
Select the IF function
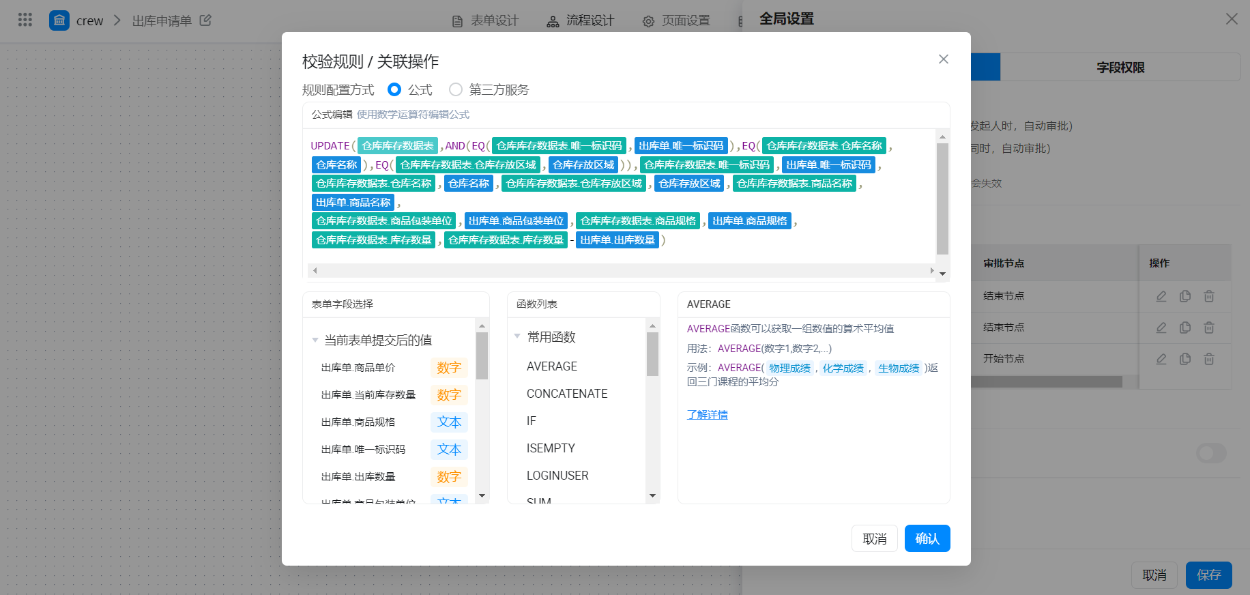click(532, 421)
